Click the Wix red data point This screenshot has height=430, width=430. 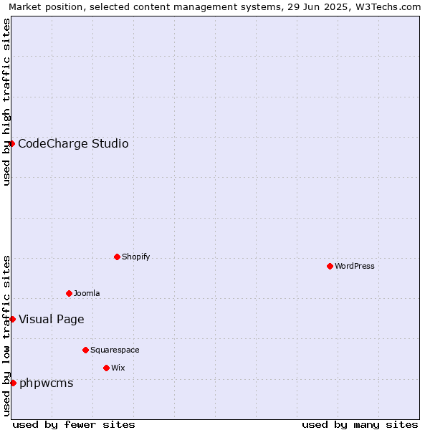[106, 368]
